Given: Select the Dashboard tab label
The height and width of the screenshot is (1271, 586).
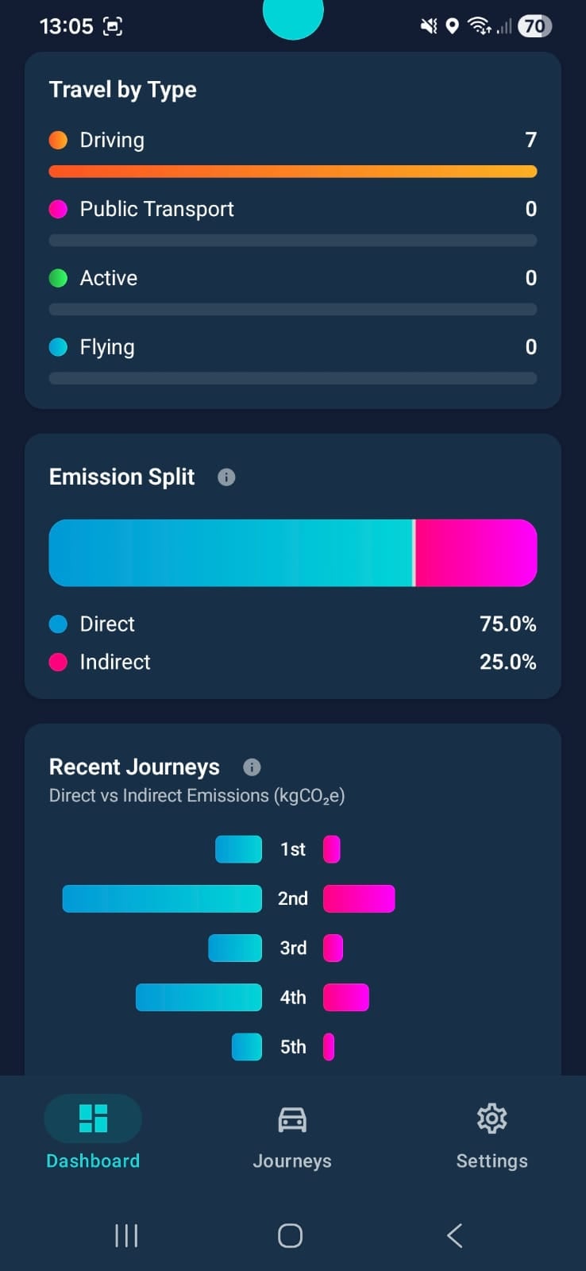Looking at the screenshot, I should click(93, 1161).
